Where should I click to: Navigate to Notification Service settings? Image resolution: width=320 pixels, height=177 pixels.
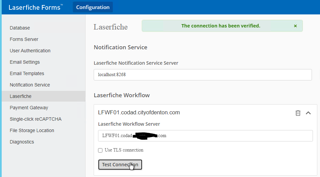[x=30, y=85]
